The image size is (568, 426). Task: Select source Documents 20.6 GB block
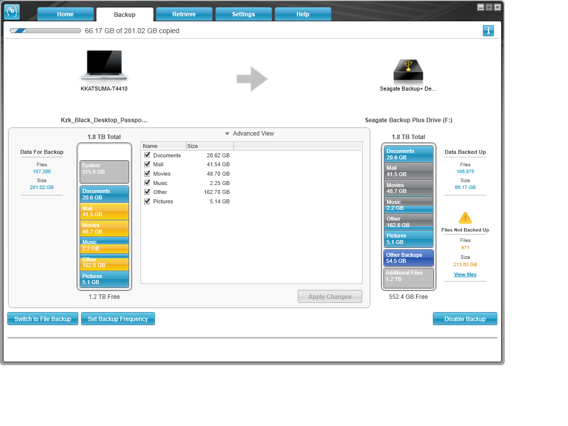pyautogui.click(x=104, y=194)
